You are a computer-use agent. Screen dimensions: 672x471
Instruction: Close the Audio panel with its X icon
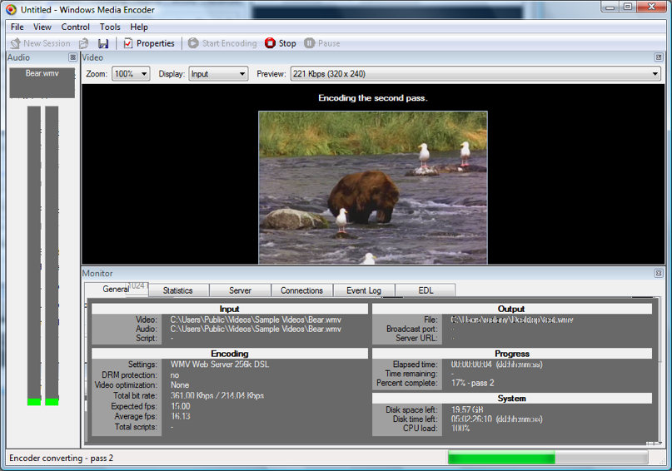72,57
